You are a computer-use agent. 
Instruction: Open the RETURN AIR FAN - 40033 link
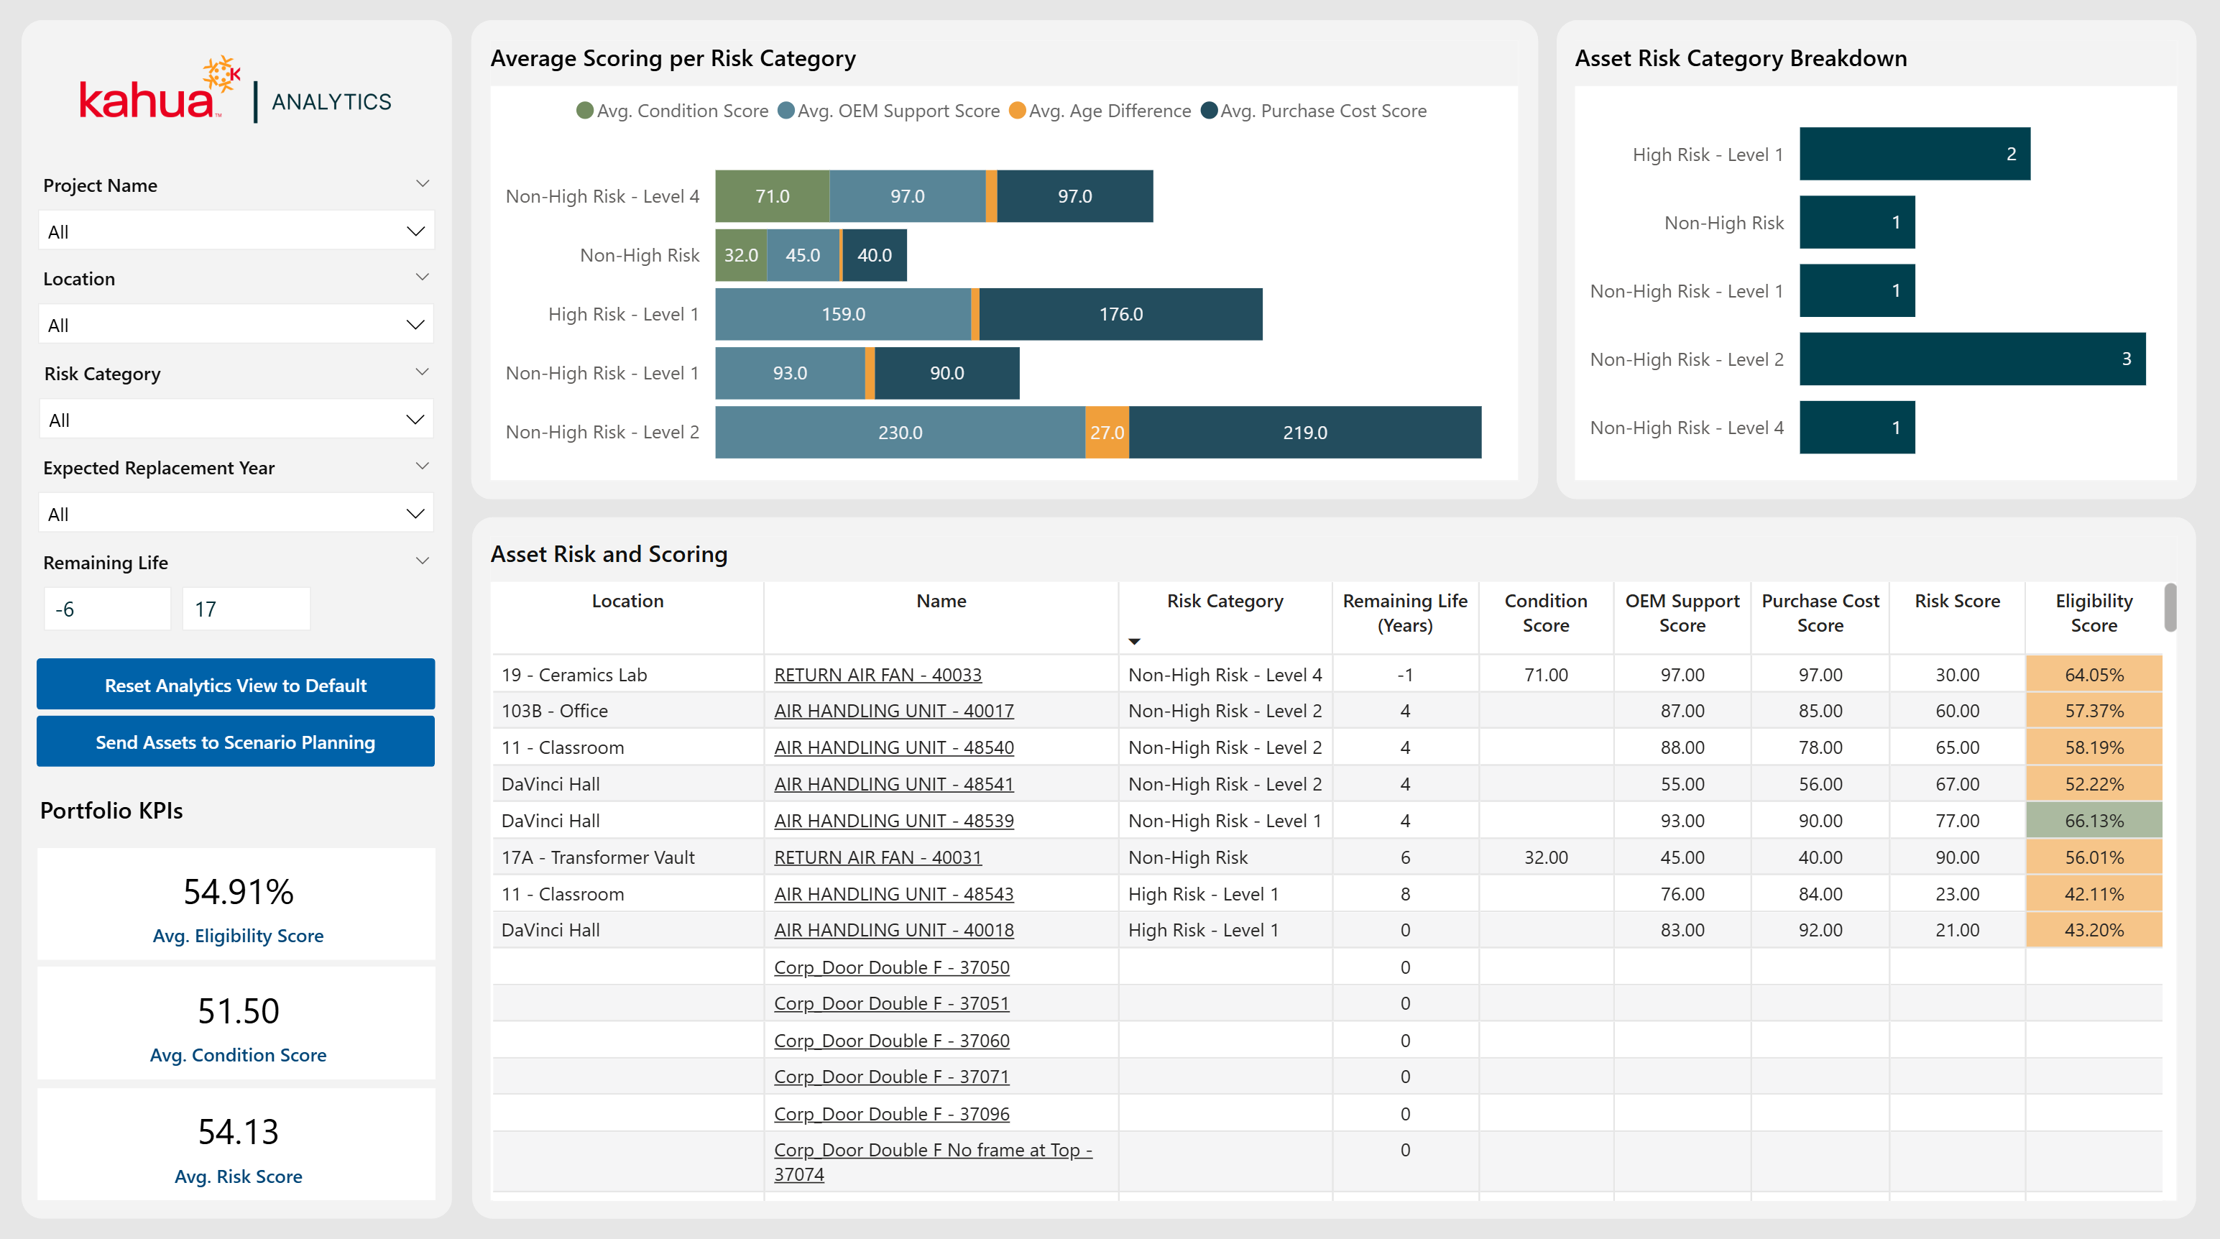(878, 675)
